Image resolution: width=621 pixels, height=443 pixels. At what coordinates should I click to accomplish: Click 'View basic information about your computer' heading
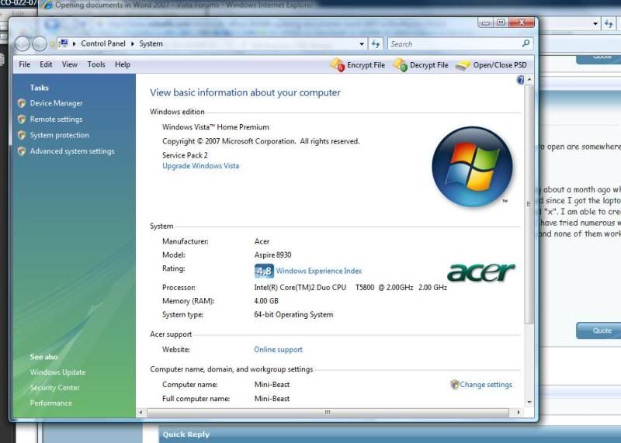245,92
